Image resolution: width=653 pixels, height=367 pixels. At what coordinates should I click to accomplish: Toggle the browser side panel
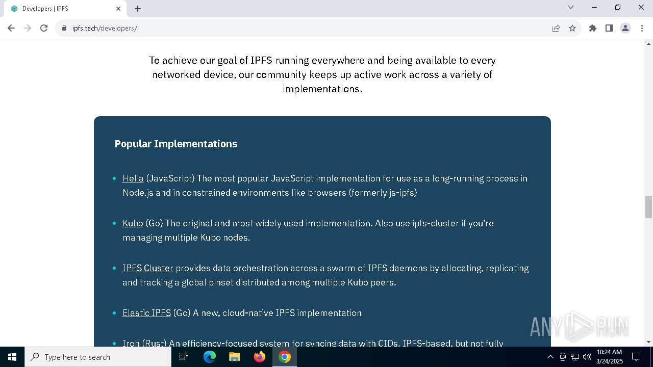[609, 28]
